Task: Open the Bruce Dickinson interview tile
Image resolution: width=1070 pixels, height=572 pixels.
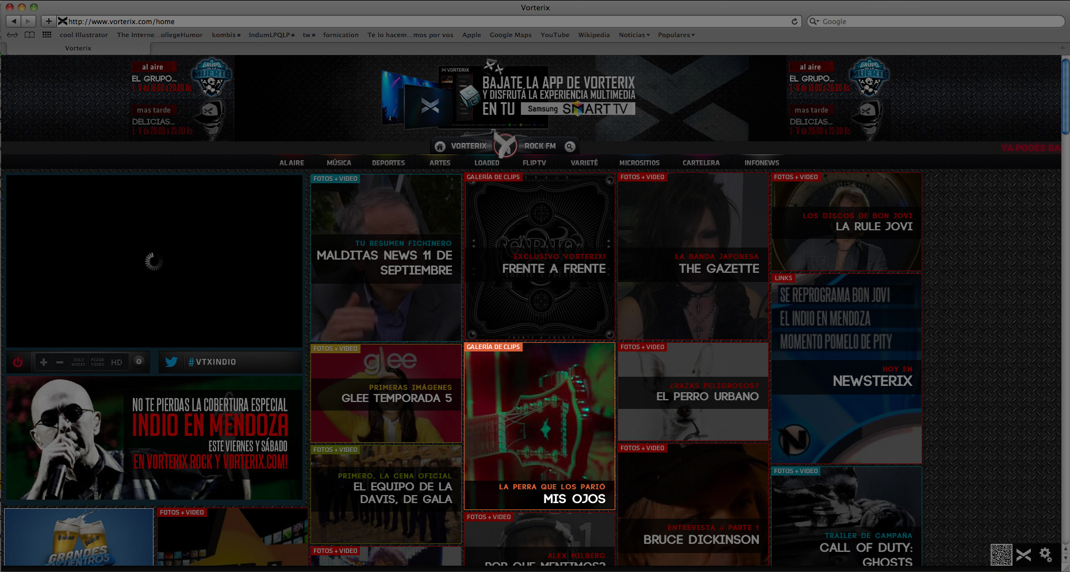Action: coord(693,505)
